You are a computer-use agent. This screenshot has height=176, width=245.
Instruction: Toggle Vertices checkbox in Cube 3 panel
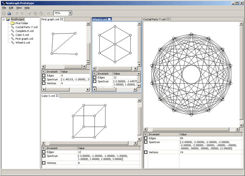click(44, 163)
